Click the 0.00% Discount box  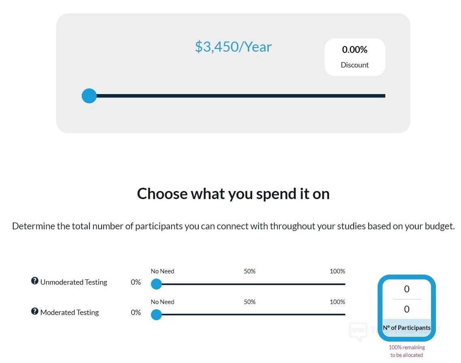pyautogui.click(x=355, y=57)
